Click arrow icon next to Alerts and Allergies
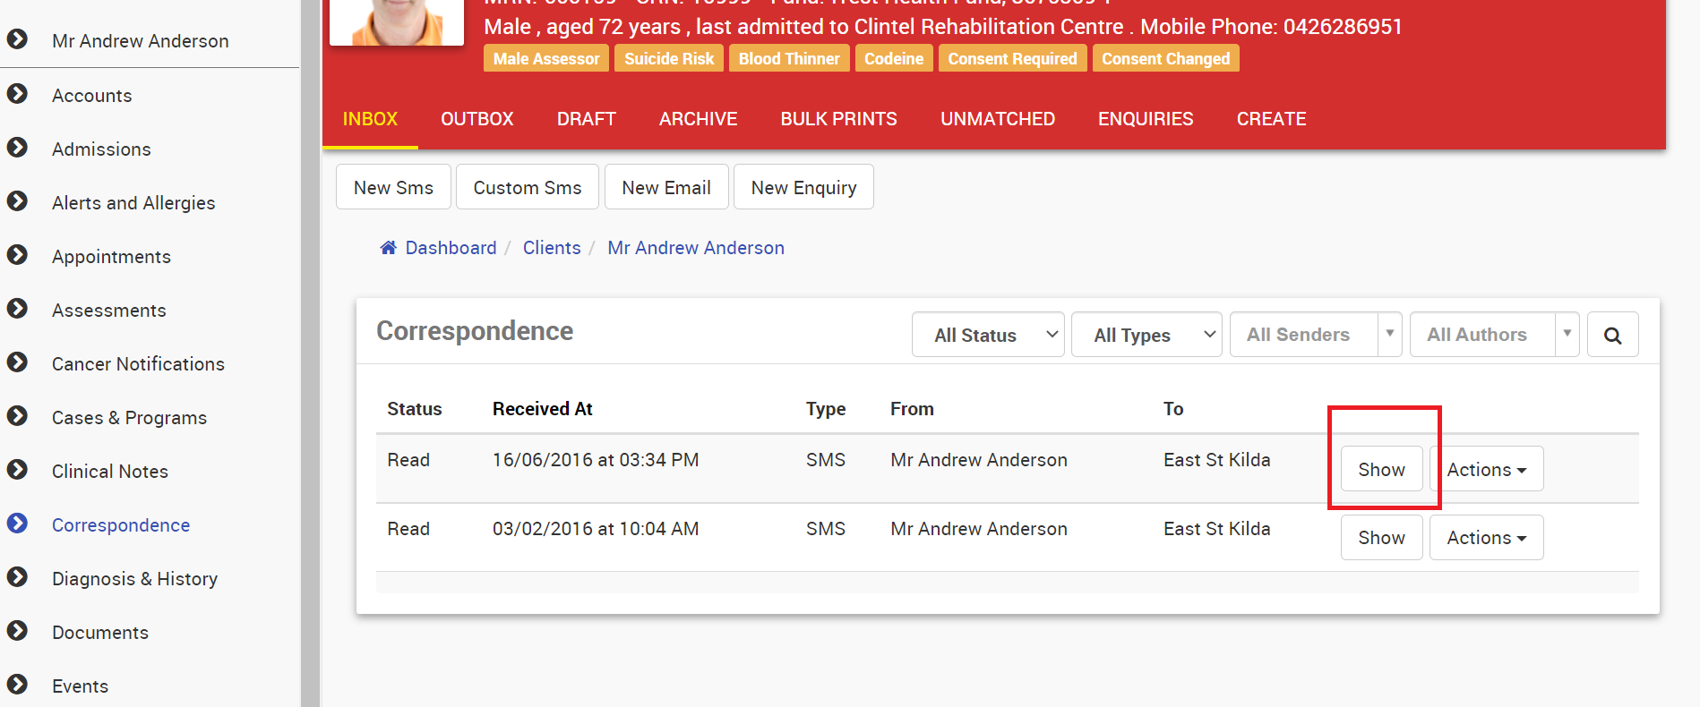1700x707 pixels. click(x=17, y=201)
